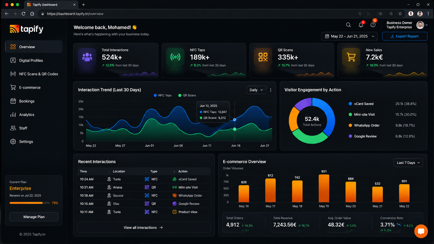Sort by Action column header
Image resolution: width=434 pixels, height=244 pixels.
pyautogui.click(x=183, y=171)
